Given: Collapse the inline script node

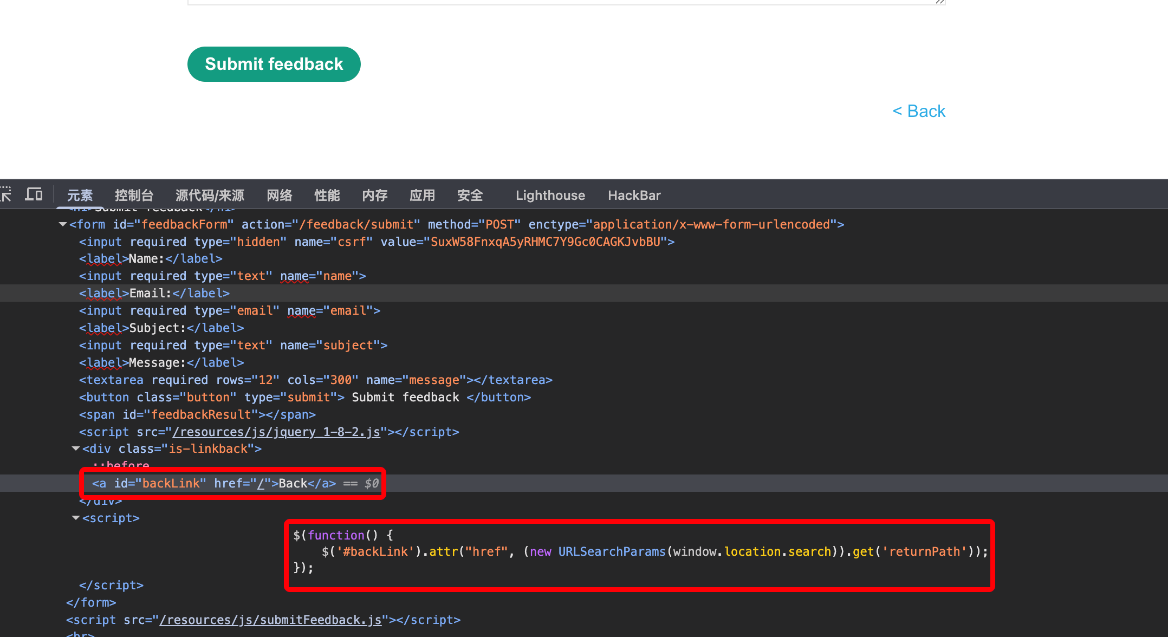Looking at the screenshot, I should pos(76,518).
